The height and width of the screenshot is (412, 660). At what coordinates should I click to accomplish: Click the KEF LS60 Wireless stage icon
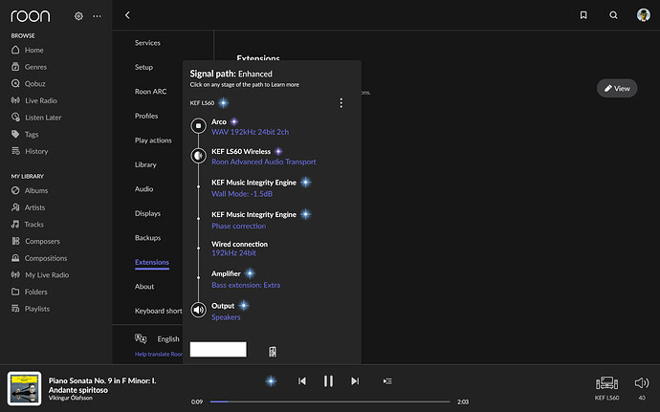pos(198,156)
